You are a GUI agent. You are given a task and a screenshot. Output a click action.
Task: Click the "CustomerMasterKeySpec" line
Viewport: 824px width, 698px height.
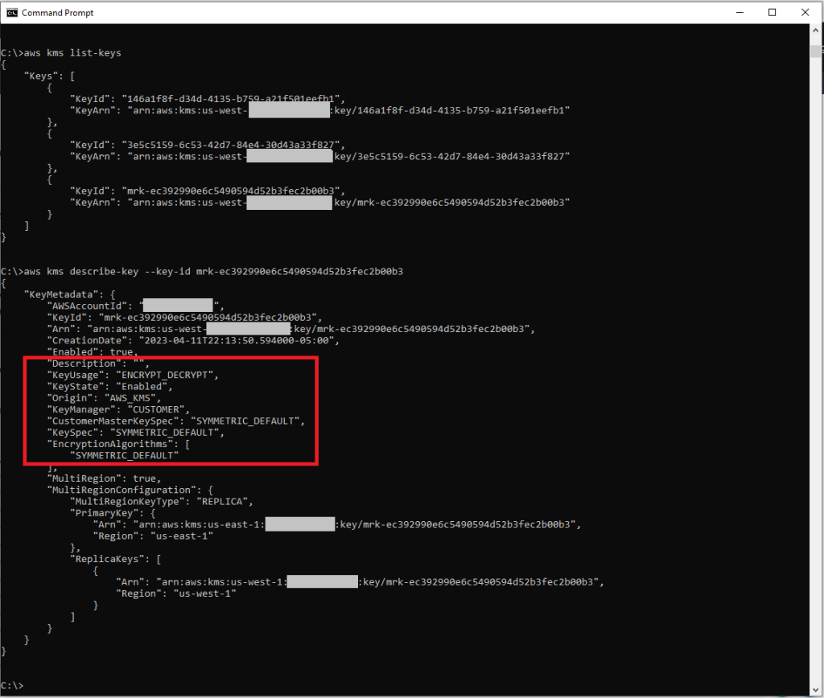(176, 421)
